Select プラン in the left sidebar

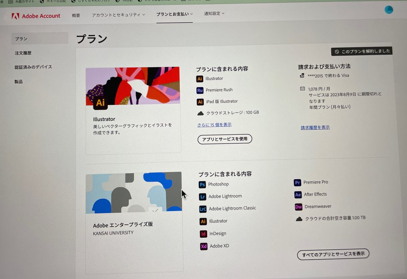(40, 39)
